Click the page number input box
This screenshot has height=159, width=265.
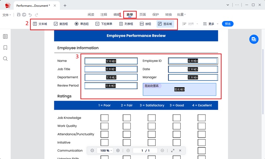pyautogui.click(x=145, y=150)
